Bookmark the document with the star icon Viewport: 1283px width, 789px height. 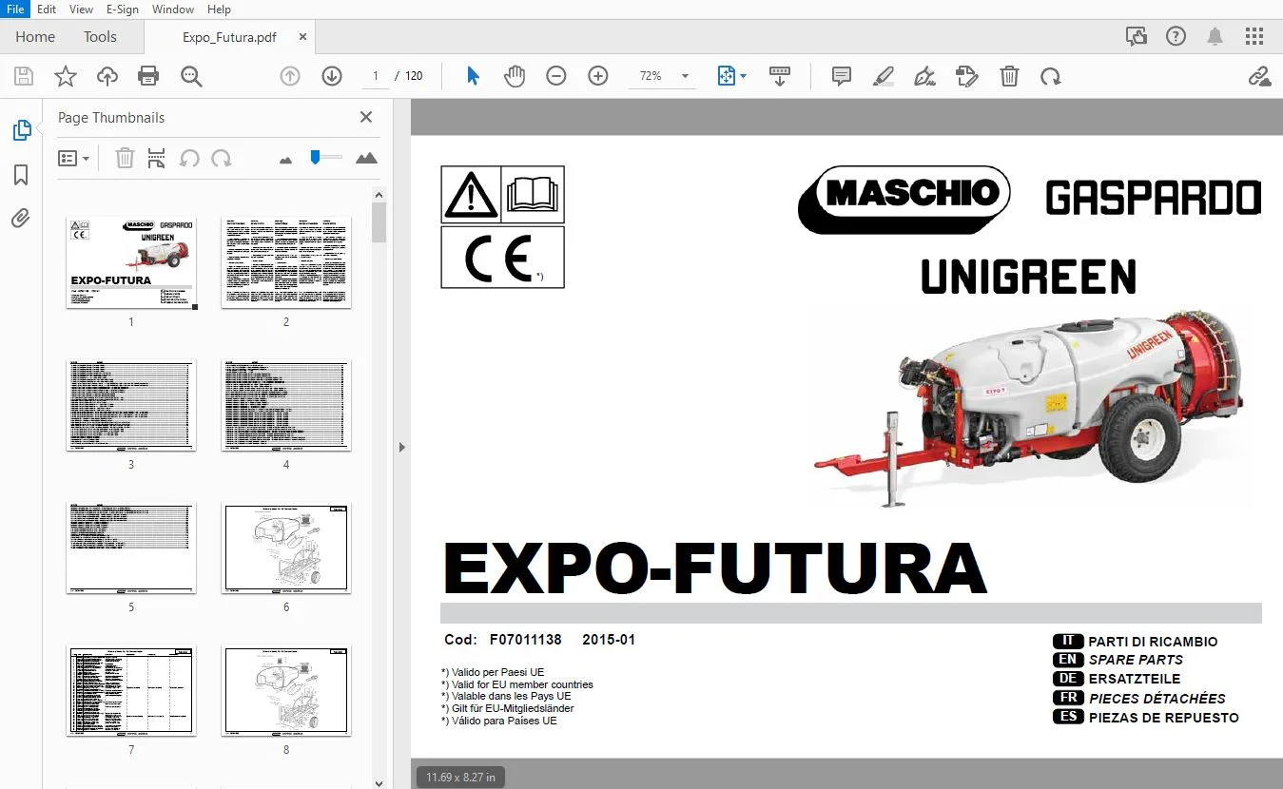(x=66, y=76)
